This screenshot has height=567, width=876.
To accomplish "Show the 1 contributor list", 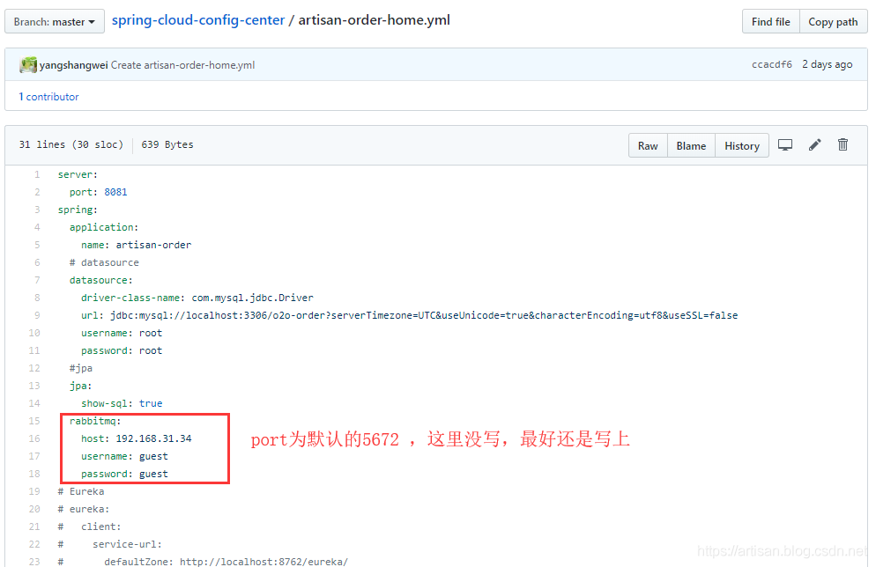I will tap(49, 97).
